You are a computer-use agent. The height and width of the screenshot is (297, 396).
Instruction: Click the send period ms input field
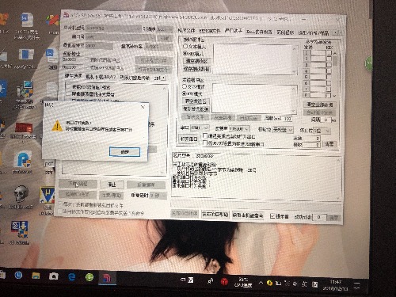tap(287, 119)
